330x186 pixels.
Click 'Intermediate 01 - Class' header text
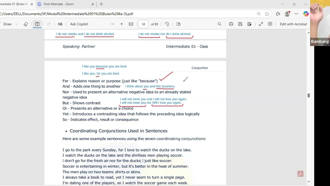point(187,47)
